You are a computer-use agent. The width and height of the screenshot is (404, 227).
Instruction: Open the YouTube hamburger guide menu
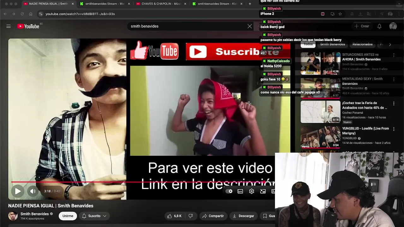pyautogui.click(x=9, y=26)
